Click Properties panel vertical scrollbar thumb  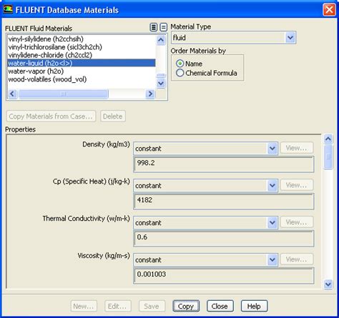click(x=328, y=156)
